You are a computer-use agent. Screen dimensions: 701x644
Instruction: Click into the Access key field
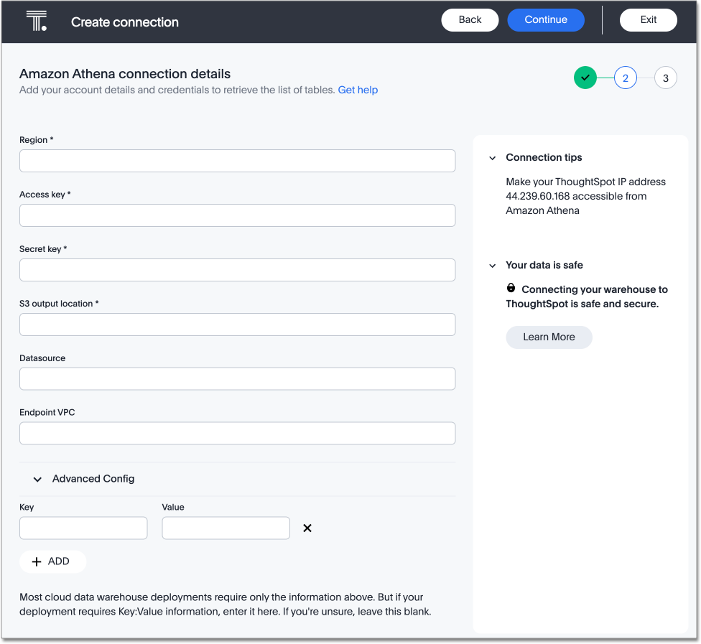pos(237,215)
